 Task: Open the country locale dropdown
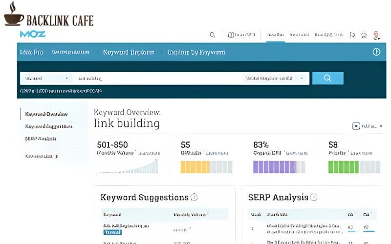point(274,79)
